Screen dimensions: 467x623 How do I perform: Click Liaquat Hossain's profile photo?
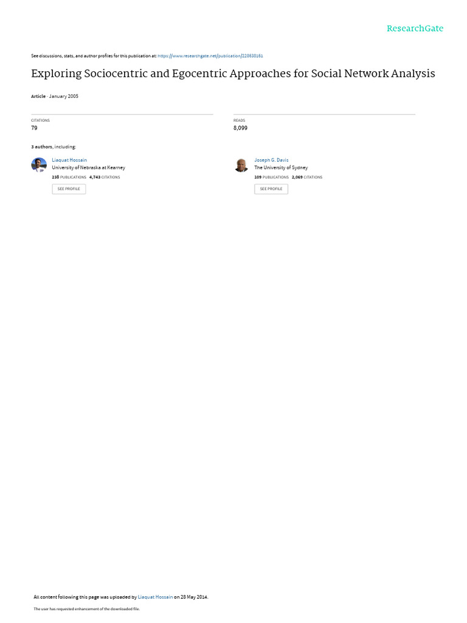[x=39, y=164]
